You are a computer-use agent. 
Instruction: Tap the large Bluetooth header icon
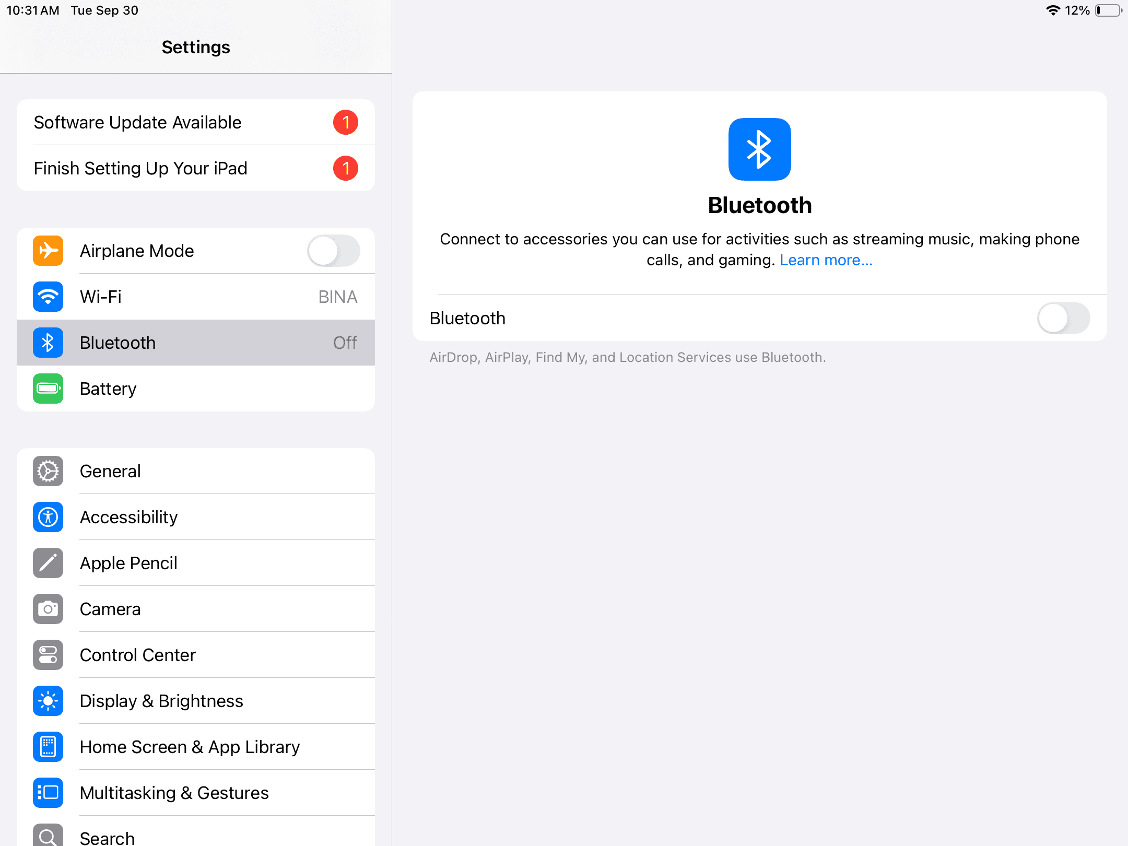point(759,149)
